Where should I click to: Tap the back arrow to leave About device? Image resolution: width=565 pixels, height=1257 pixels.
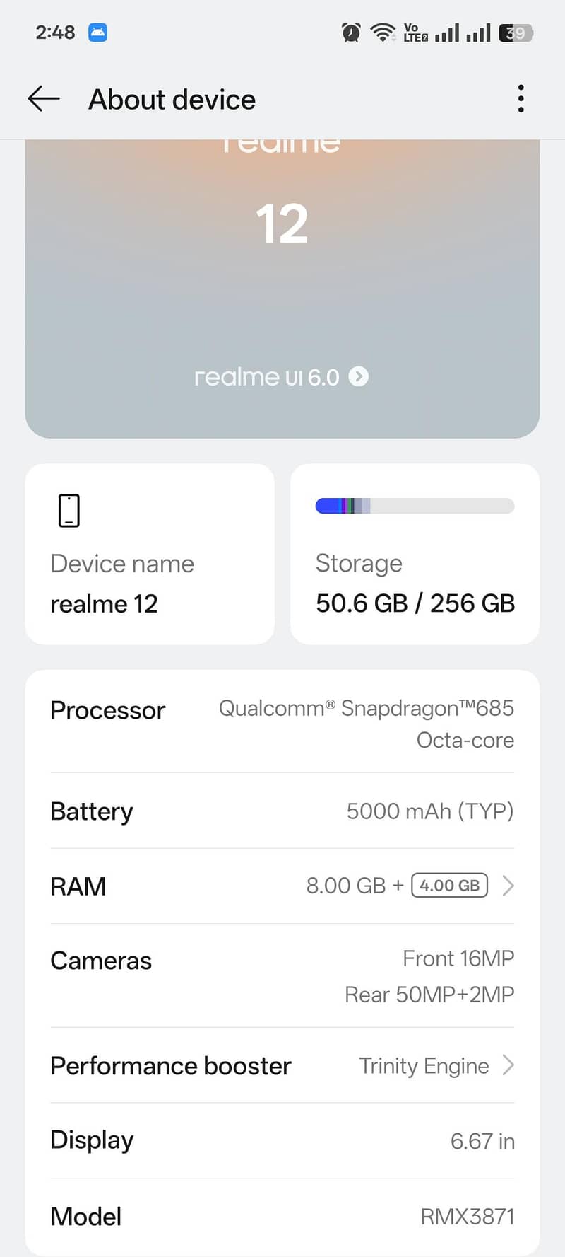pos(42,98)
